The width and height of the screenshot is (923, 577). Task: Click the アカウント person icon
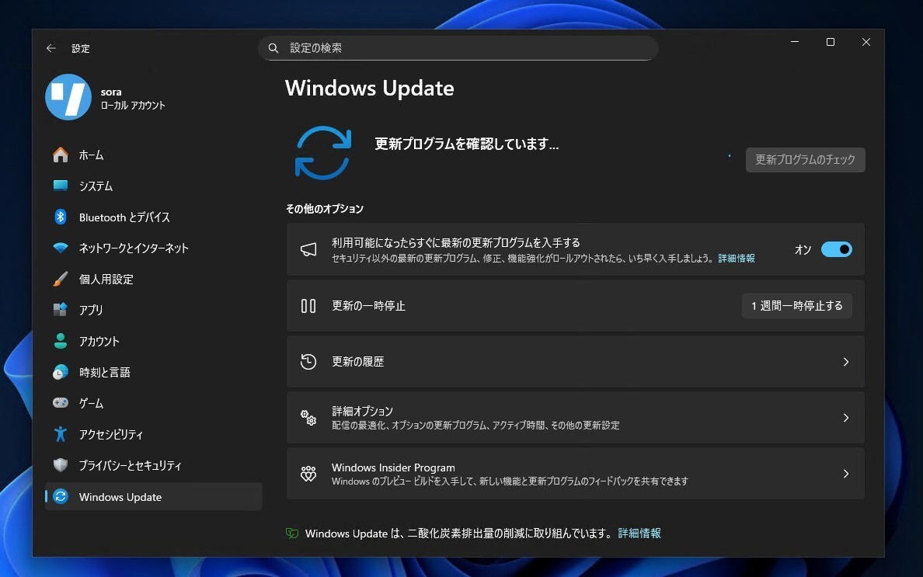(x=60, y=341)
